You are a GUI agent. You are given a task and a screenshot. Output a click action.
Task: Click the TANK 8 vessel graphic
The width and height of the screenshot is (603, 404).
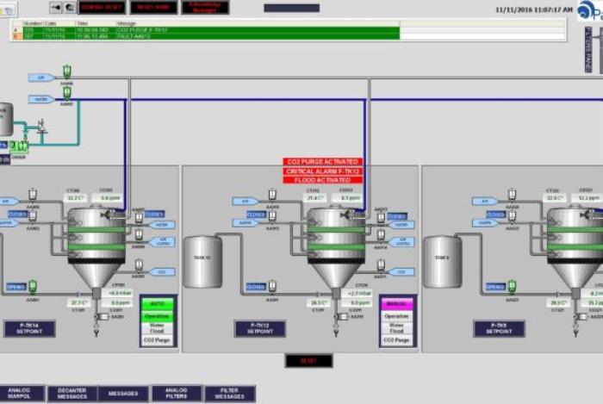pos(442,261)
